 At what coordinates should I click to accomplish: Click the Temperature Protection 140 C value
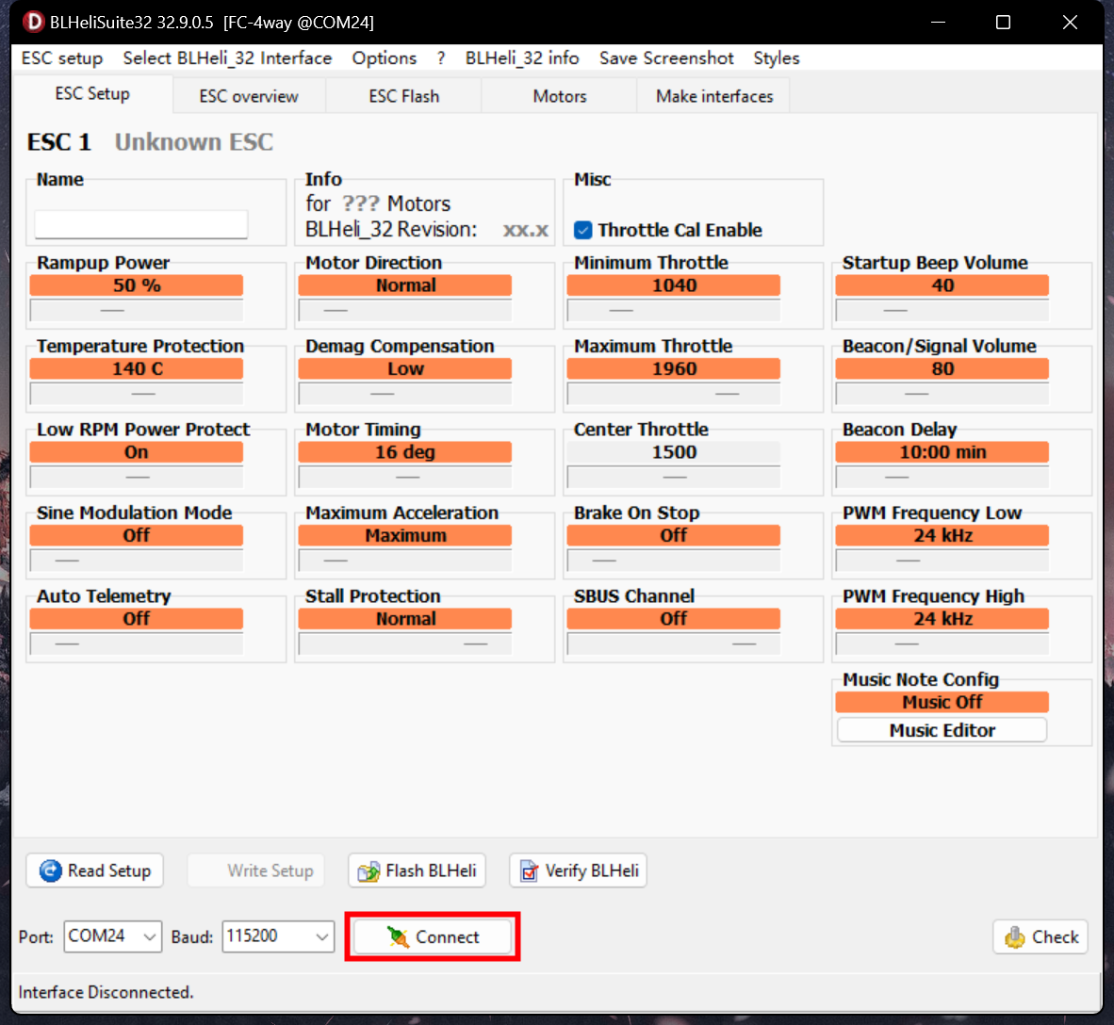click(137, 368)
